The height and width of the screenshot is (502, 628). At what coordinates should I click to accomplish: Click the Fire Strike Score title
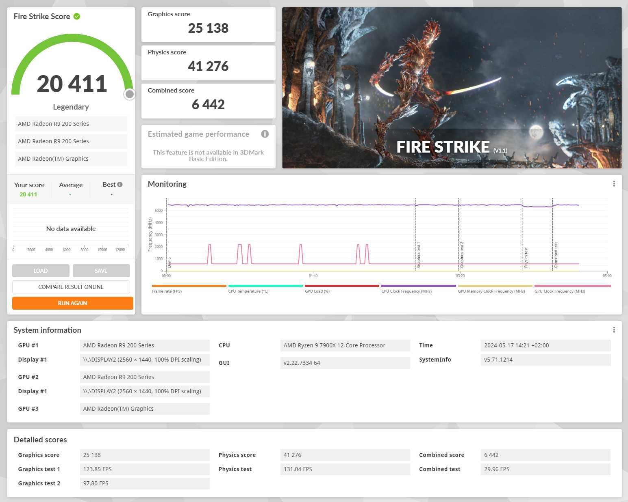click(42, 16)
